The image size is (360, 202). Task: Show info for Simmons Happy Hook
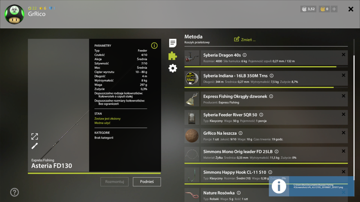270,172
